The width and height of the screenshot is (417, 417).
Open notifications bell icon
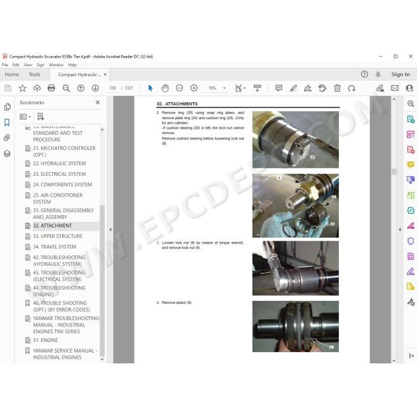coord(378,74)
